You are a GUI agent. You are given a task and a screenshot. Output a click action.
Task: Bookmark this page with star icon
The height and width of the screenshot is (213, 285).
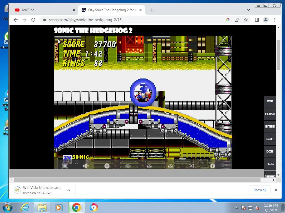[x=246, y=20]
